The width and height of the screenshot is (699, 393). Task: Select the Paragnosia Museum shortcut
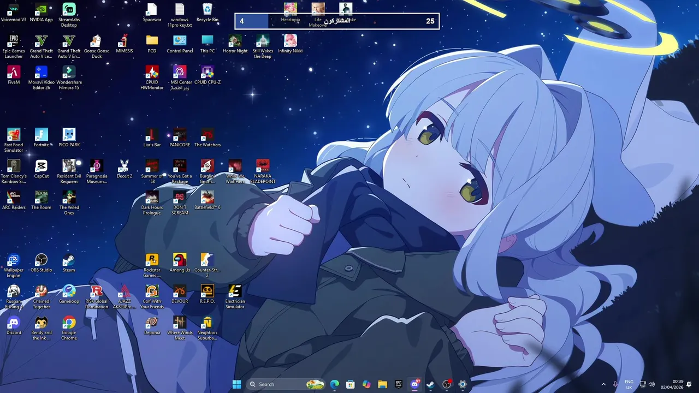coord(97,172)
